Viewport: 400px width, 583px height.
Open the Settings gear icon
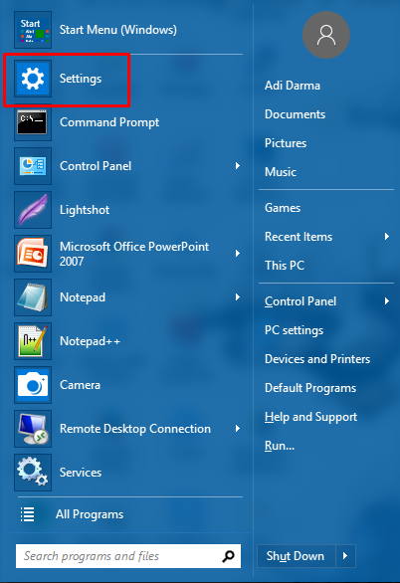click(33, 79)
